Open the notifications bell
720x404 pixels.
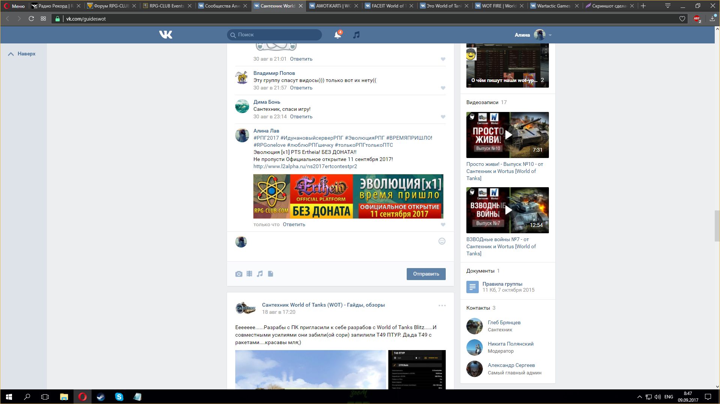pos(338,34)
